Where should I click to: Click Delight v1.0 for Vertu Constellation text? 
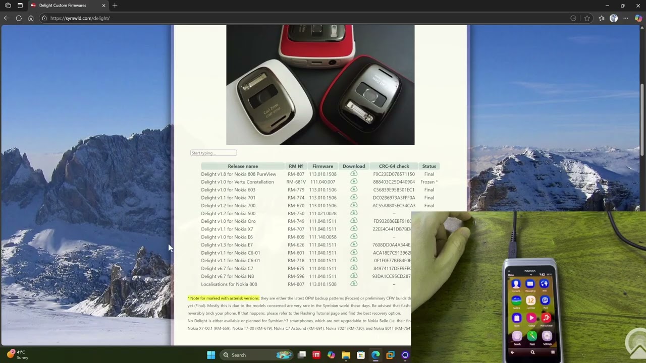[237, 182]
